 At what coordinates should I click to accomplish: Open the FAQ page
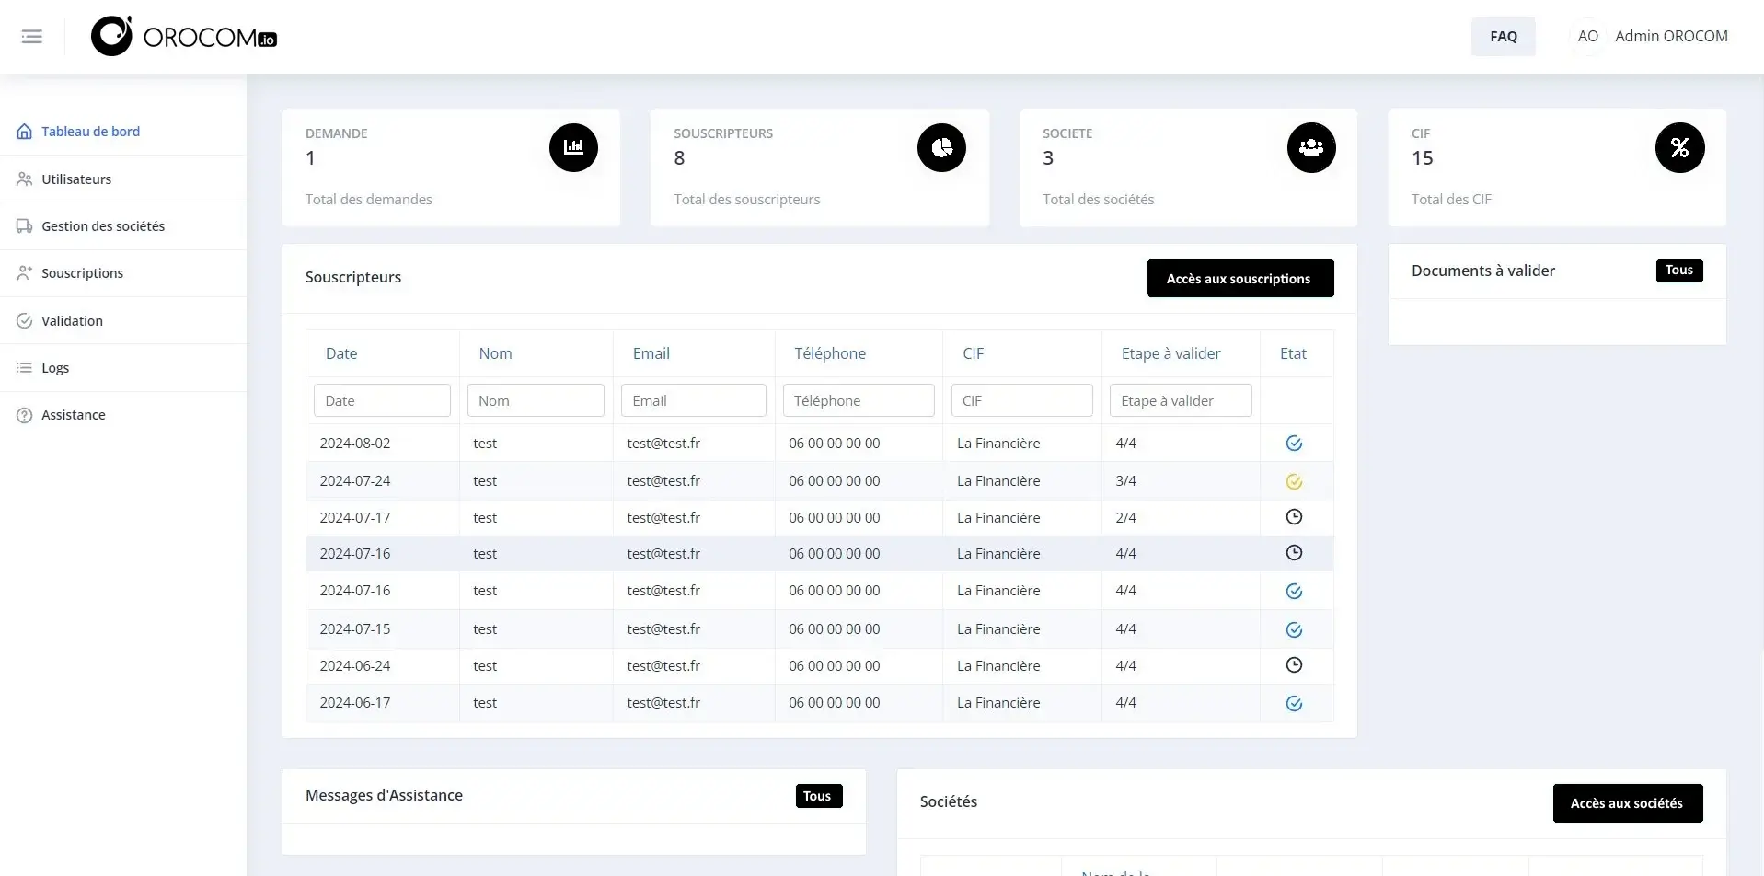[1503, 37]
